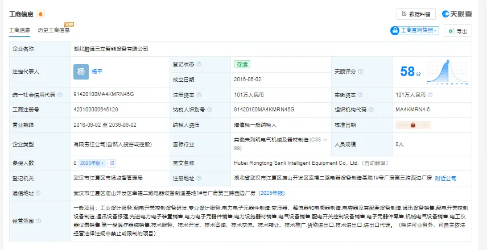
Task: Click the help icon beside 注册资本
Action: pos(199,95)
